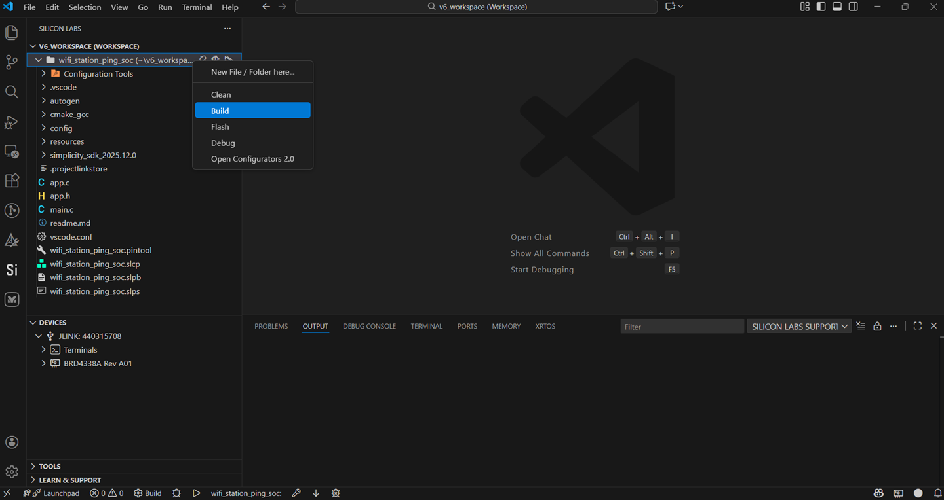Open Source Control in the activity bar
The width and height of the screenshot is (944, 500).
pos(11,62)
